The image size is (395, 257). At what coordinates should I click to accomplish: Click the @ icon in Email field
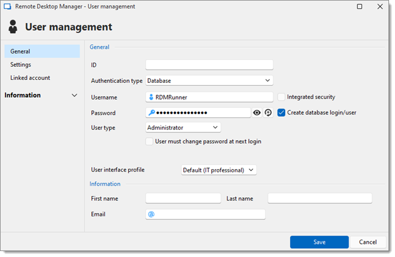coord(151,214)
